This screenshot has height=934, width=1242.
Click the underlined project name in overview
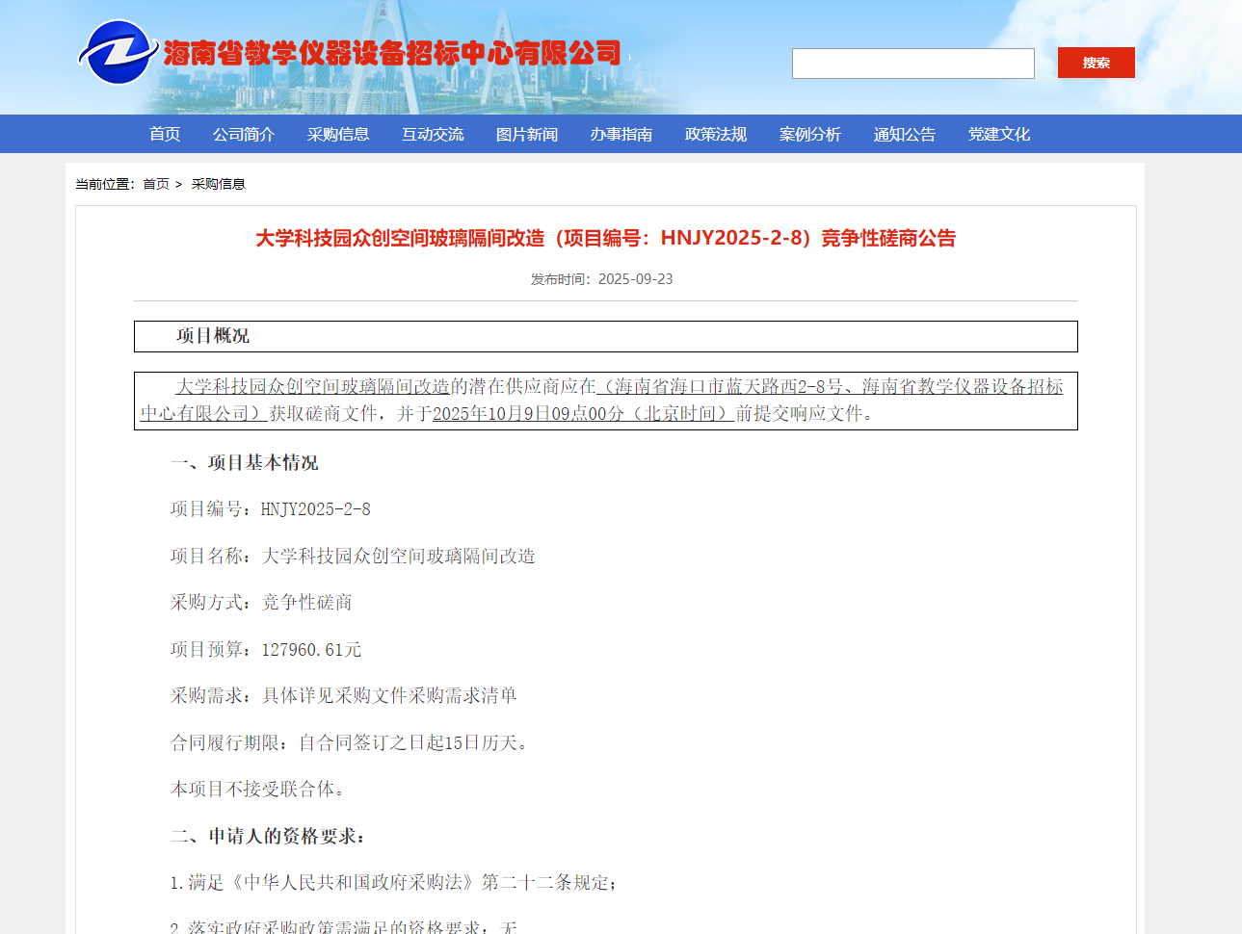coord(312,386)
